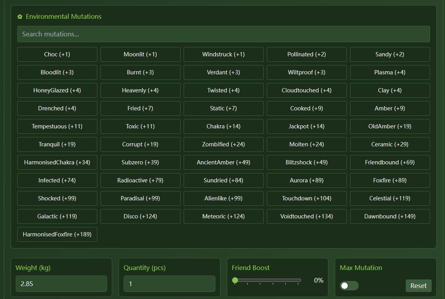Select the Radioactive (+79) mutation

click(x=140, y=180)
